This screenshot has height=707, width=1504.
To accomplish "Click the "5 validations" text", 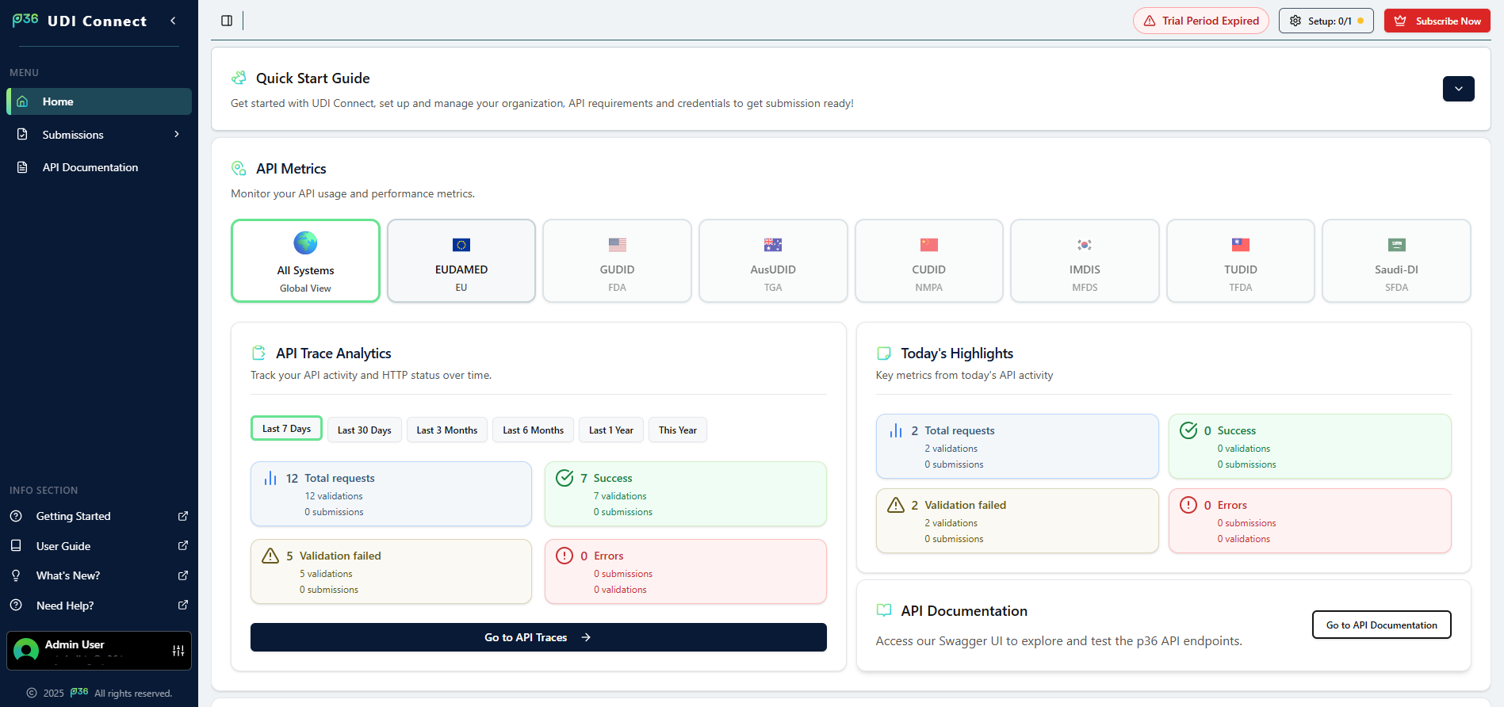I will coord(326,574).
